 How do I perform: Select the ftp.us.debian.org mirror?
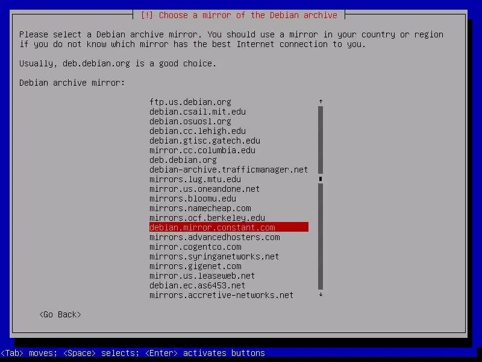[190, 102]
